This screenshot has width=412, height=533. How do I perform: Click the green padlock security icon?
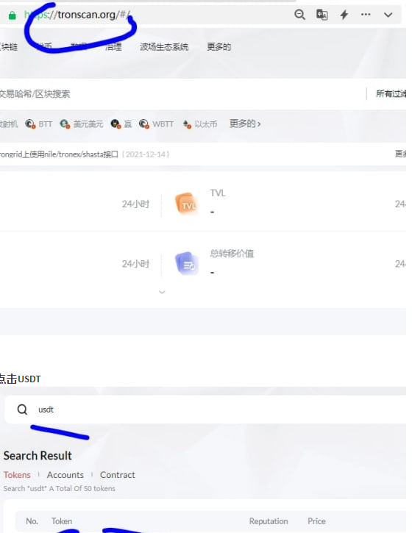pos(13,15)
